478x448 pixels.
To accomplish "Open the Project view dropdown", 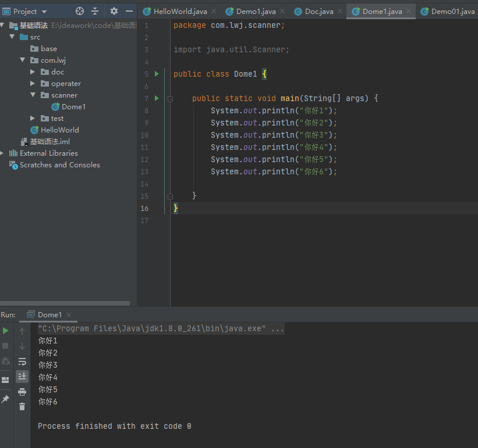I will 44,12.
